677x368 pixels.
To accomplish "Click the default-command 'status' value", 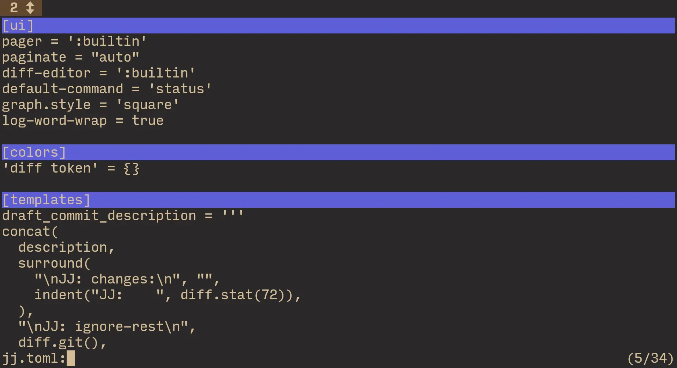I will coord(180,89).
